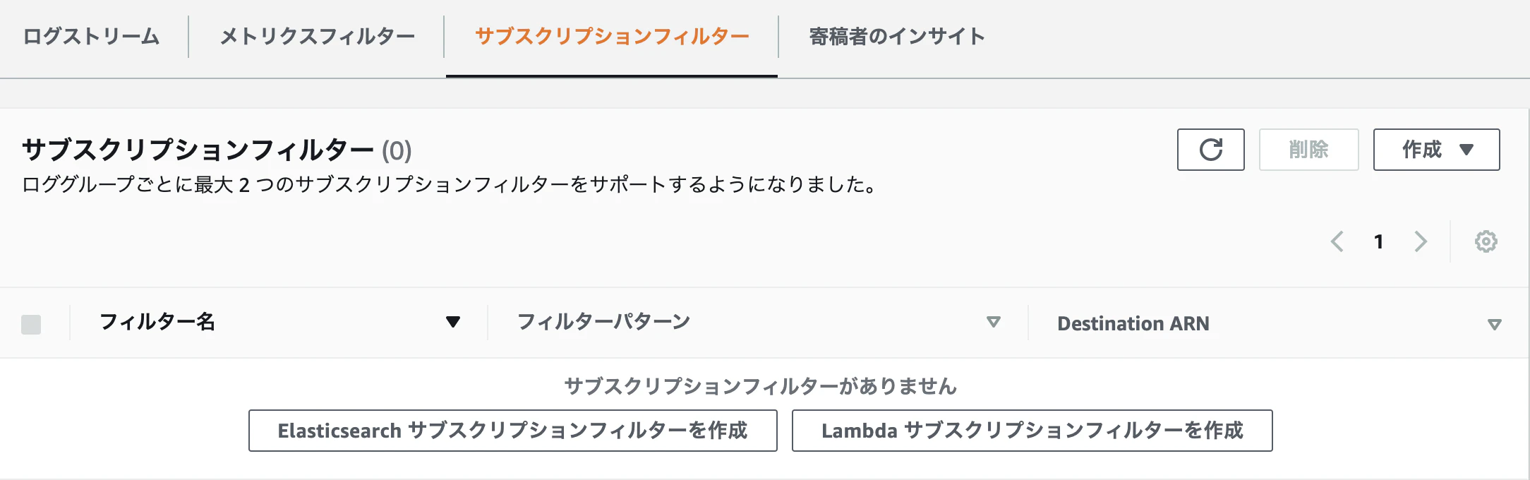Select the サブスクリプションフィルター tab

point(611,37)
